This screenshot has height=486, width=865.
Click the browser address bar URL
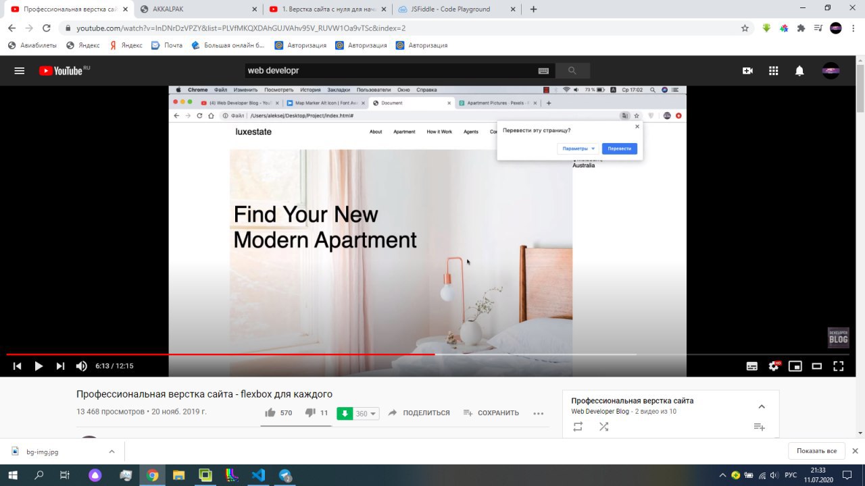[x=241, y=28]
